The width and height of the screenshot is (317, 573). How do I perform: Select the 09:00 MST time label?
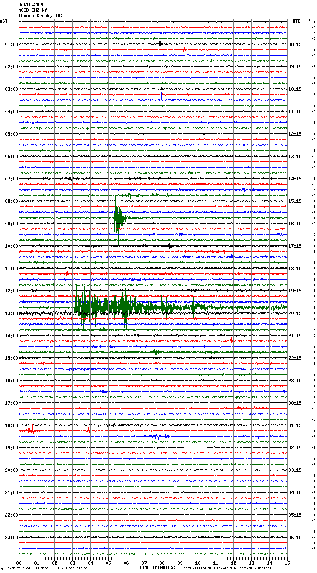click(12, 224)
